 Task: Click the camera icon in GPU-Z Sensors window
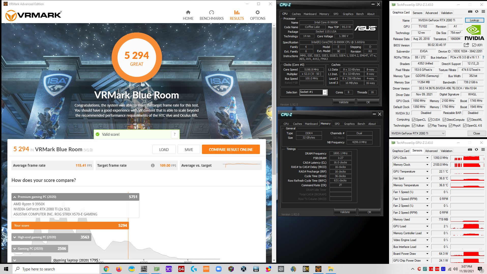[470, 149]
